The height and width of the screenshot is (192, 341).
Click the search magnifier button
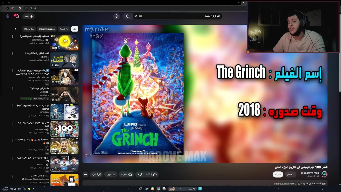pos(128,16)
